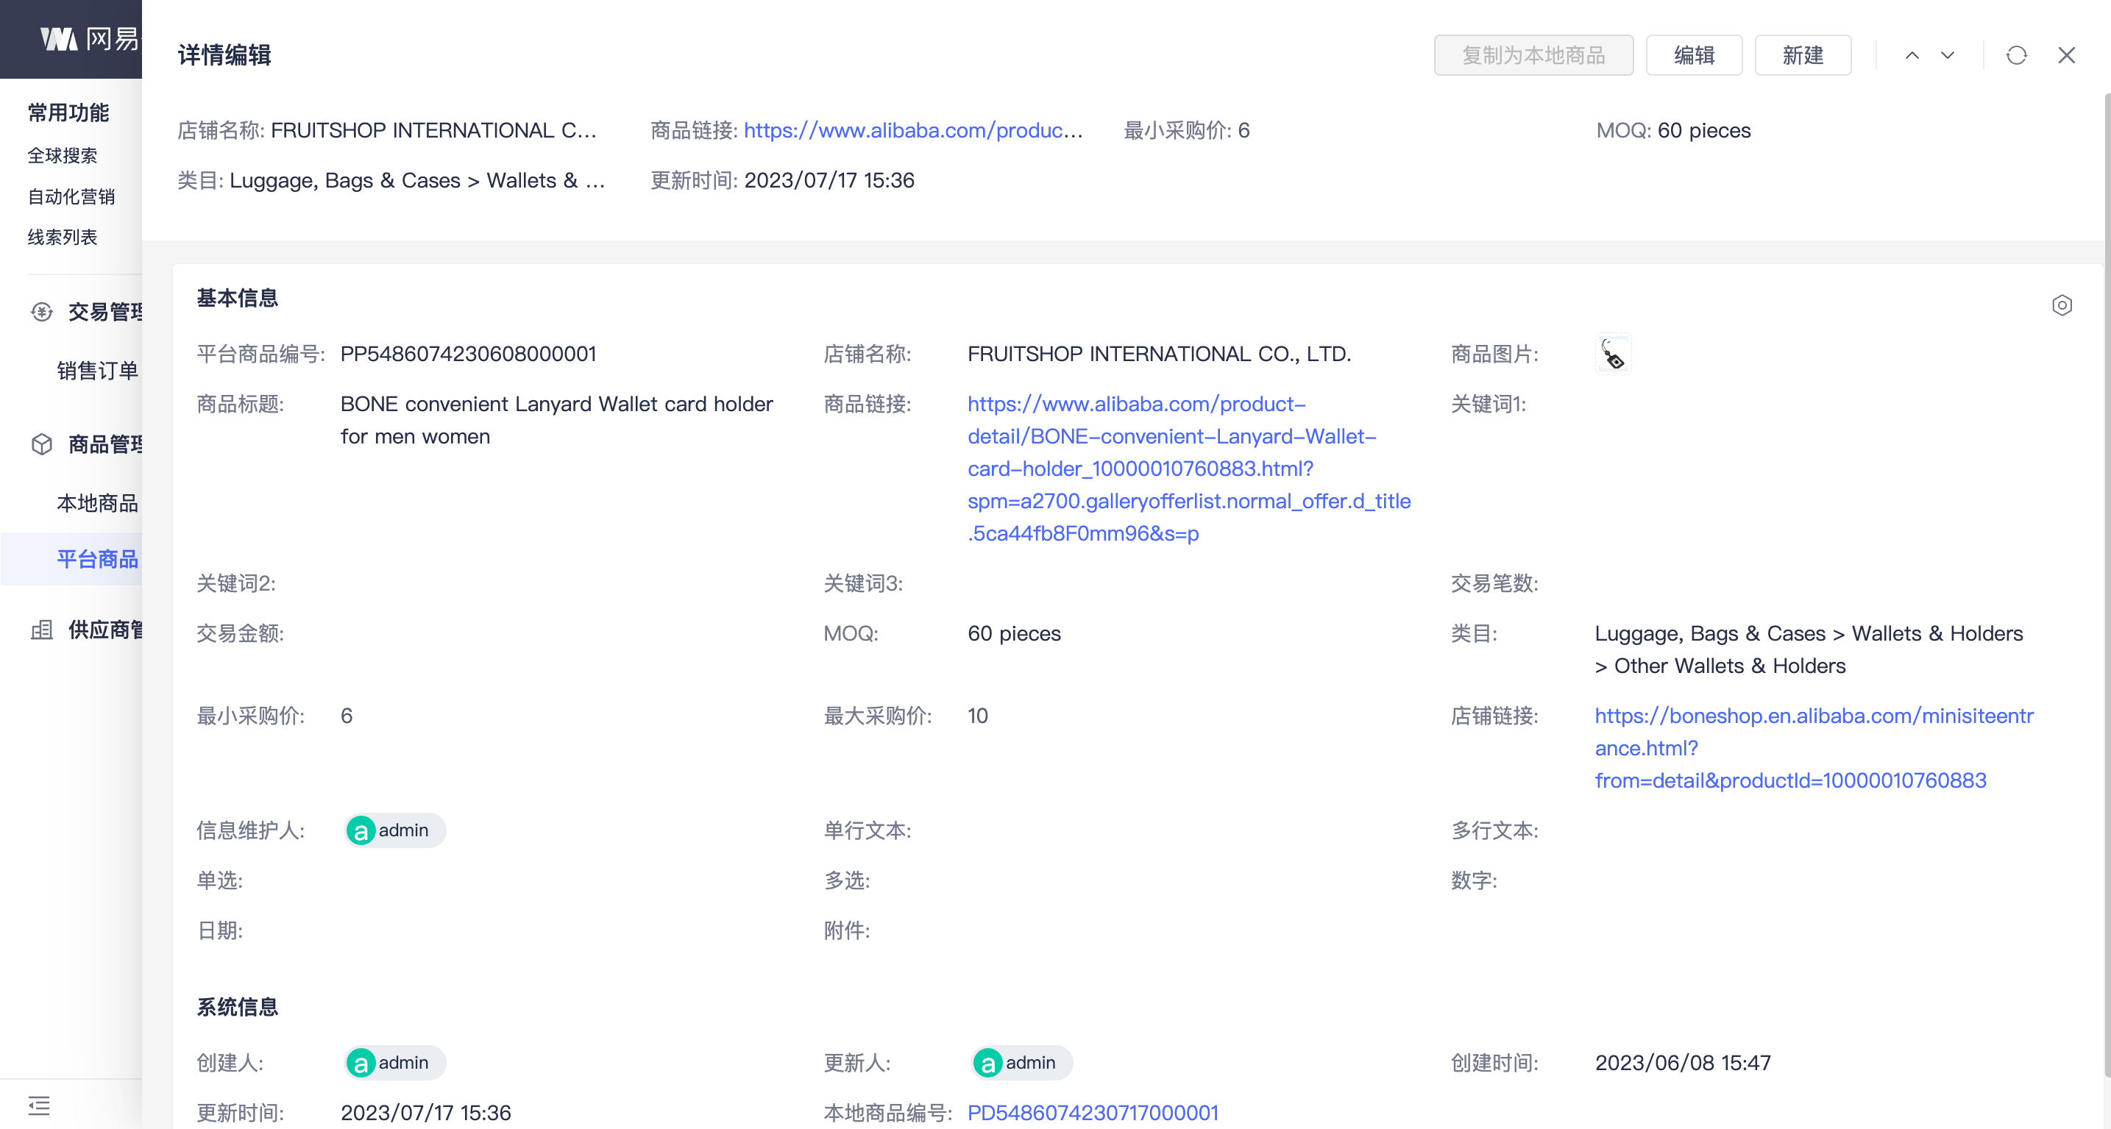
Task: Click the 复制为本地商品 button
Action: click(1533, 55)
